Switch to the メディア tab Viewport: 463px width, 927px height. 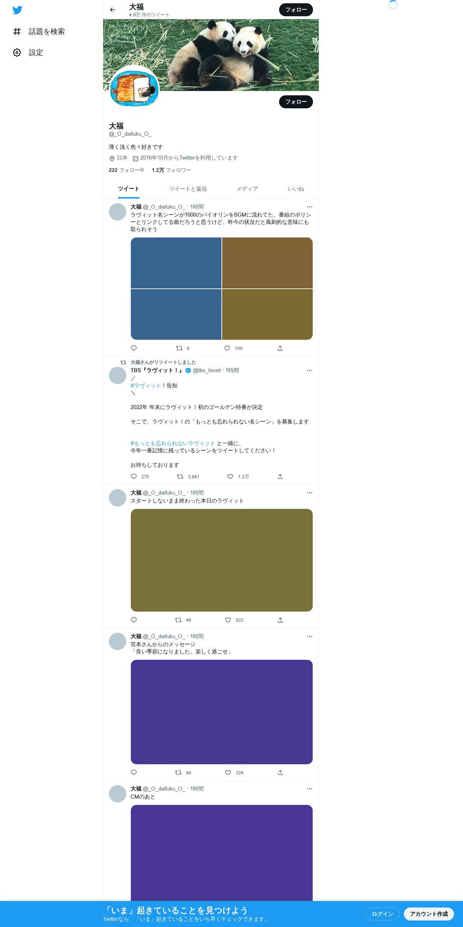(x=247, y=189)
